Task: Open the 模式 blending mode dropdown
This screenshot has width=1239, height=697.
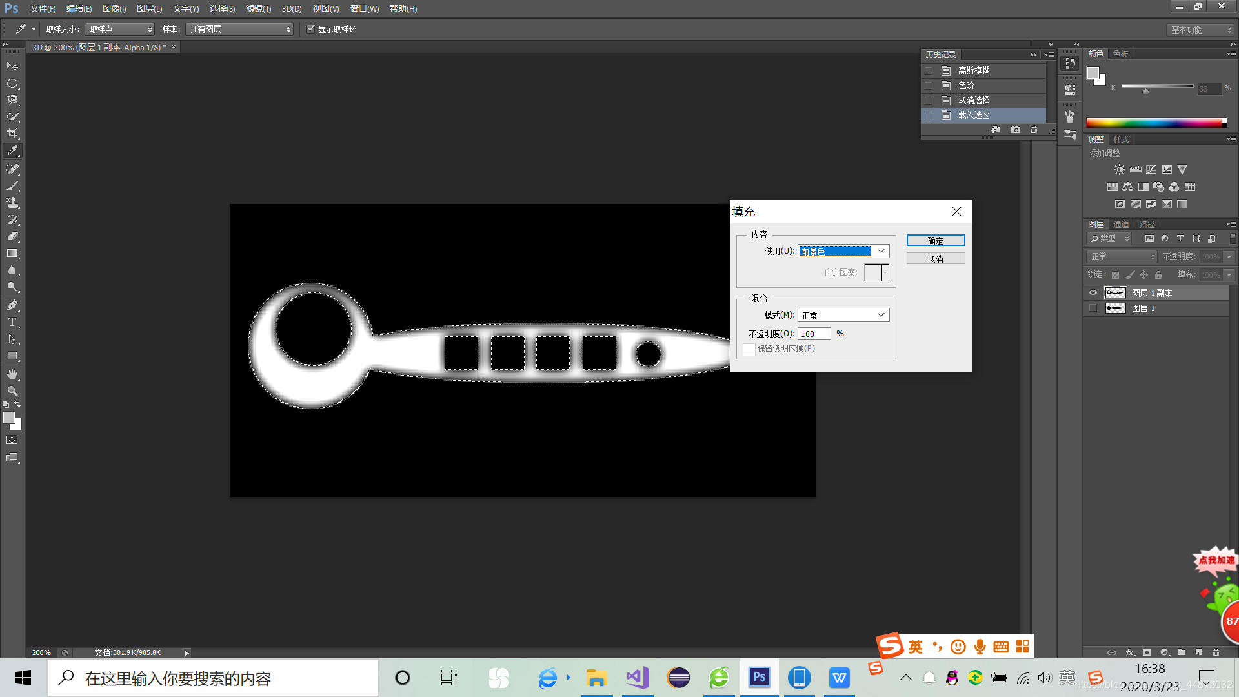Action: [x=843, y=315]
